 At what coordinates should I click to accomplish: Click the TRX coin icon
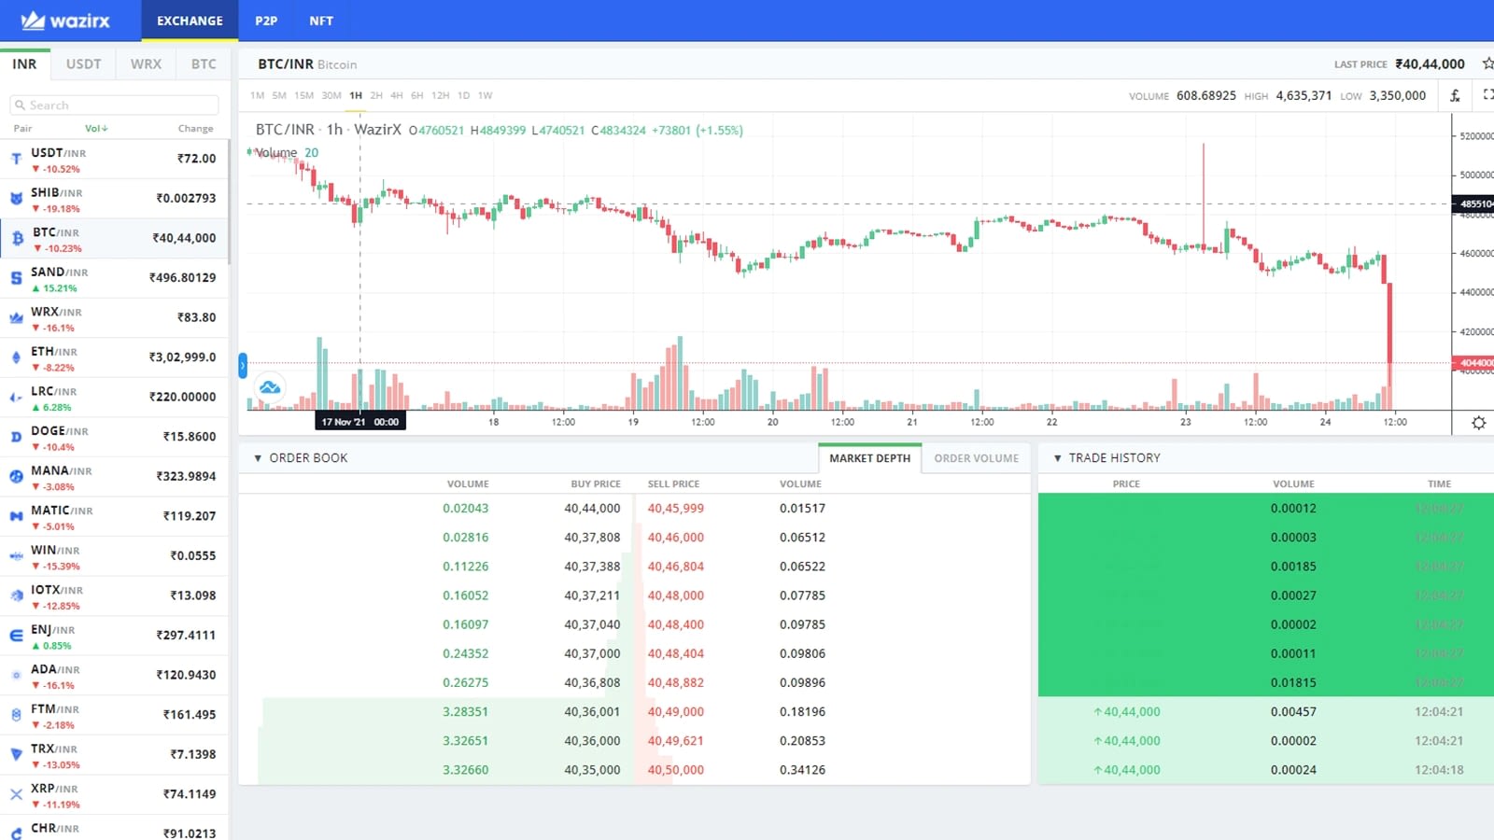pyautogui.click(x=16, y=754)
